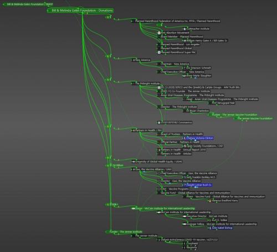The image size is (277, 252).
Task: Click the Anti-Abortion Movement node icon
Action: point(159,33)
